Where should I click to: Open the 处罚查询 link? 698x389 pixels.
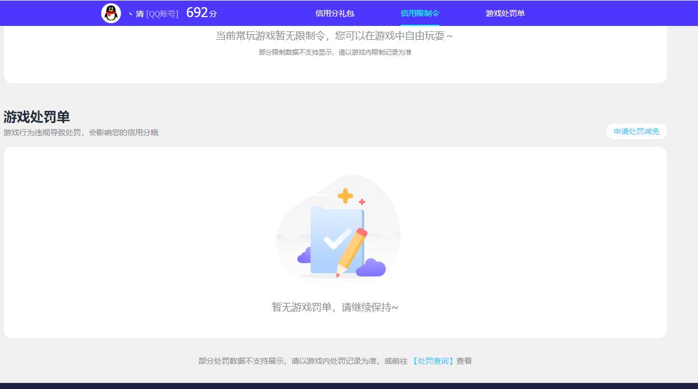(433, 361)
